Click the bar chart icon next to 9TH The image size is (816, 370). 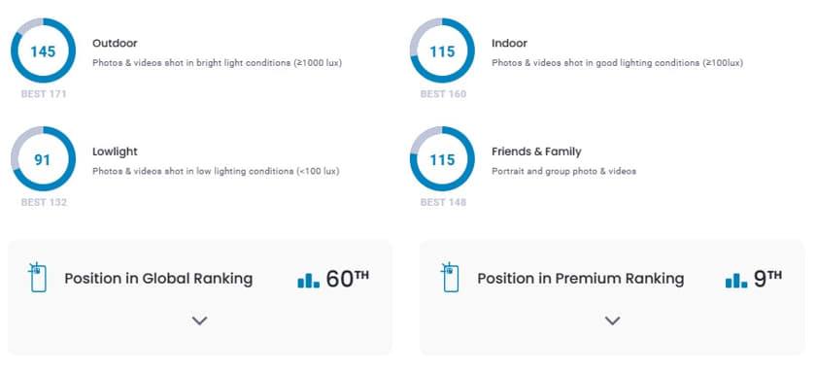click(736, 281)
